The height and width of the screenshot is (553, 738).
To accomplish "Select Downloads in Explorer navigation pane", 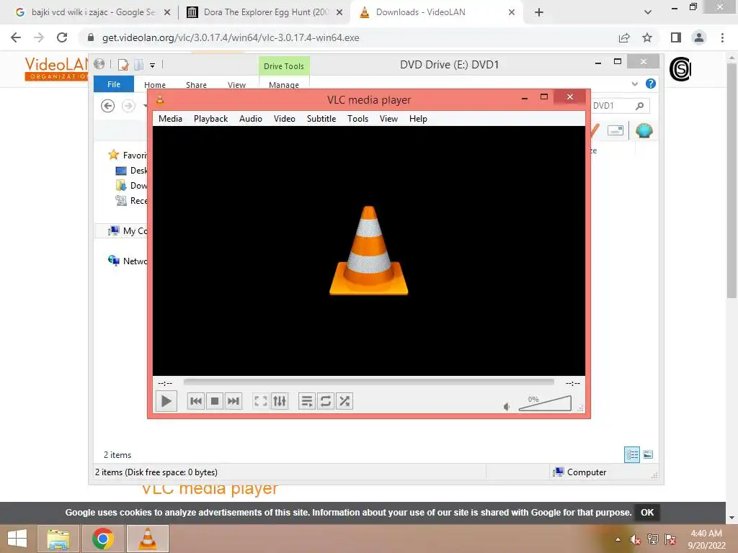I will click(x=131, y=185).
